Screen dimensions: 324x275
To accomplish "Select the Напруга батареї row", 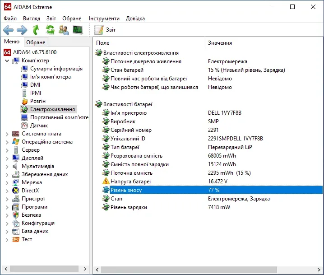I will coord(130,182).
